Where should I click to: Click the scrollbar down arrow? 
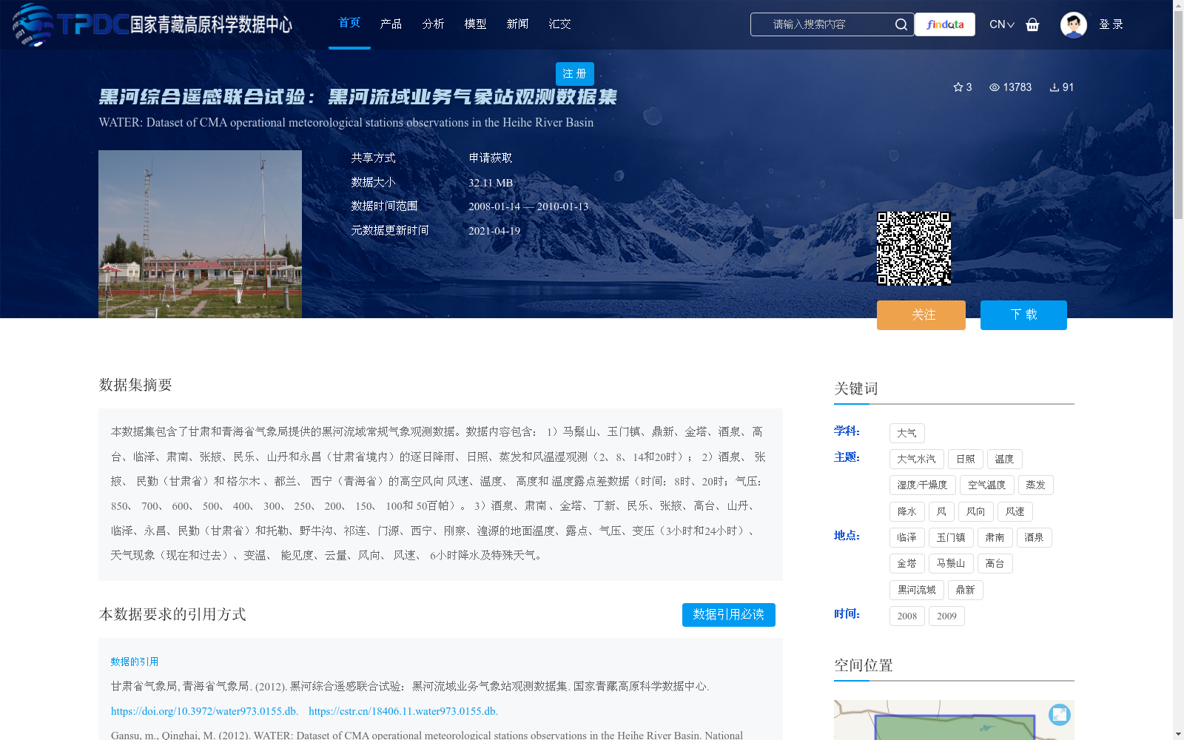coord(1178,734)
